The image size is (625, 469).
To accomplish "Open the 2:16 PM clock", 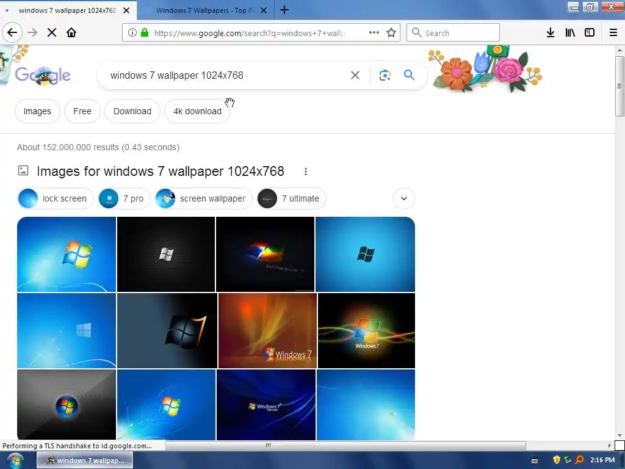I will [x=602, y=460].
